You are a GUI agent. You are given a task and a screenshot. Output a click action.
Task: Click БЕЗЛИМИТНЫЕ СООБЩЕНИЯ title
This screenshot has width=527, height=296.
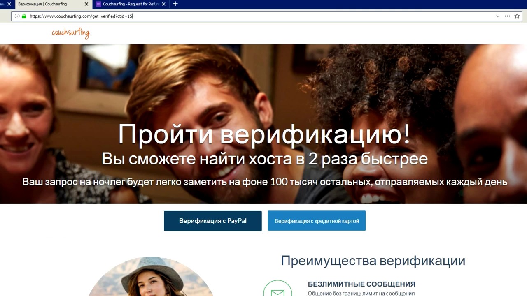click(x=361, y=284)
